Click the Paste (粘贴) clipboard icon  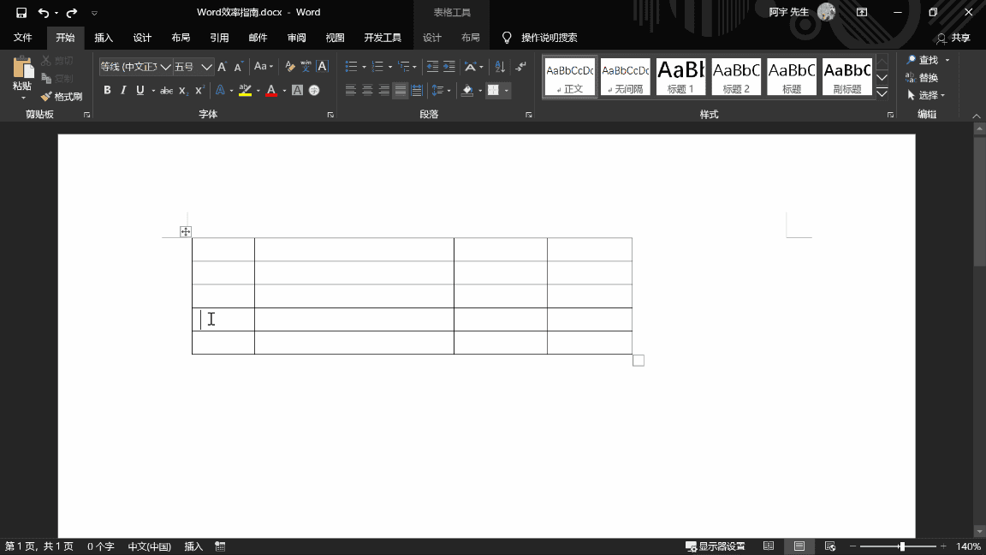(x=22, y=68)
